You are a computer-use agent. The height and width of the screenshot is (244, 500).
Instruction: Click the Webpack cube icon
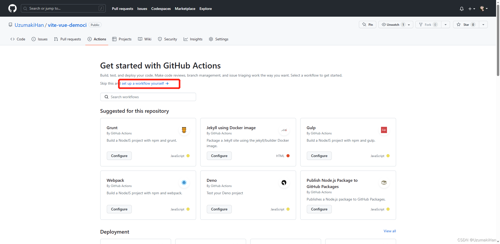point(184,183)
